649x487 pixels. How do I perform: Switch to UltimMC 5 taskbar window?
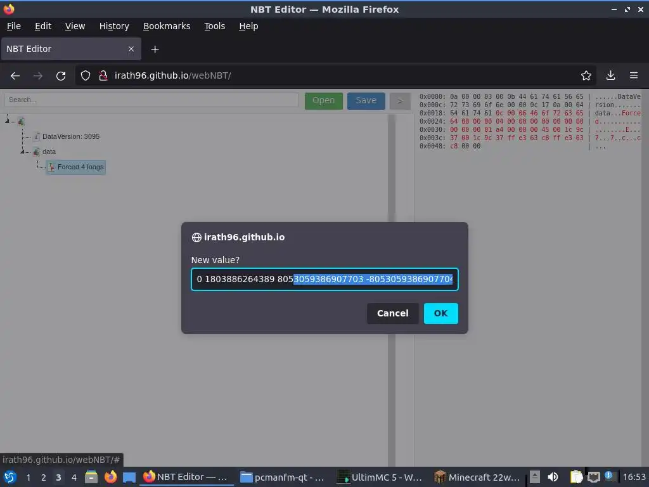point(380,477)
